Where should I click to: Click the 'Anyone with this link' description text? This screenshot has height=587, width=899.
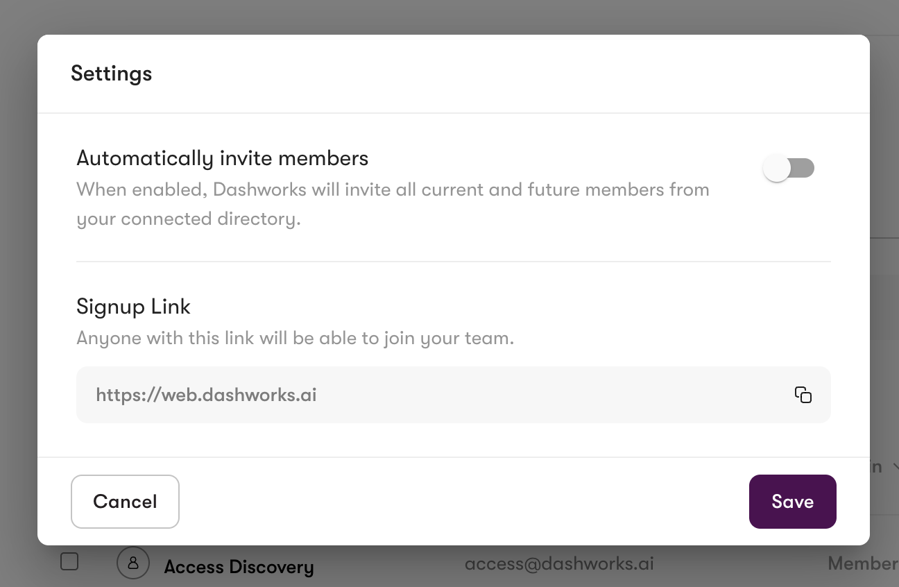pos(295,339)
